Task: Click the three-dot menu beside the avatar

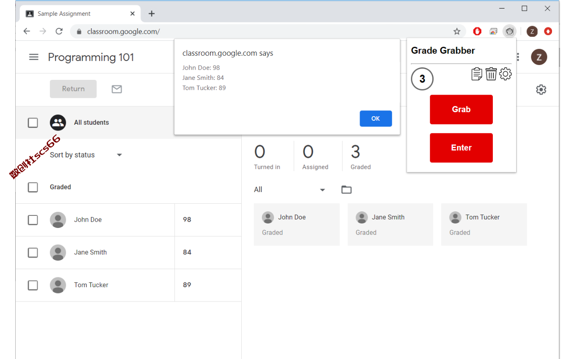Action: [x=518, y=57]
